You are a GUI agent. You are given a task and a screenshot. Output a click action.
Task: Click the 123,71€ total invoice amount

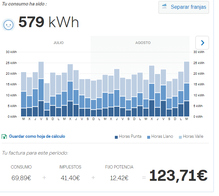click(178, 176)
